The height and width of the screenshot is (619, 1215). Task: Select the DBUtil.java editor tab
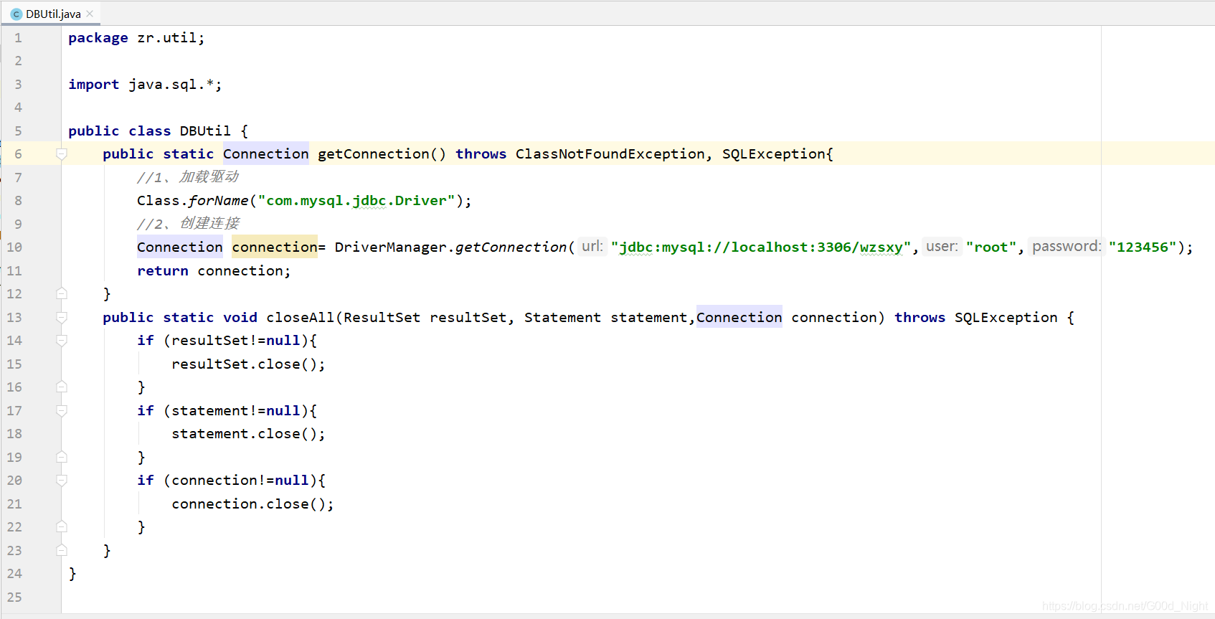pyautogui.click(x=52, y=14)
